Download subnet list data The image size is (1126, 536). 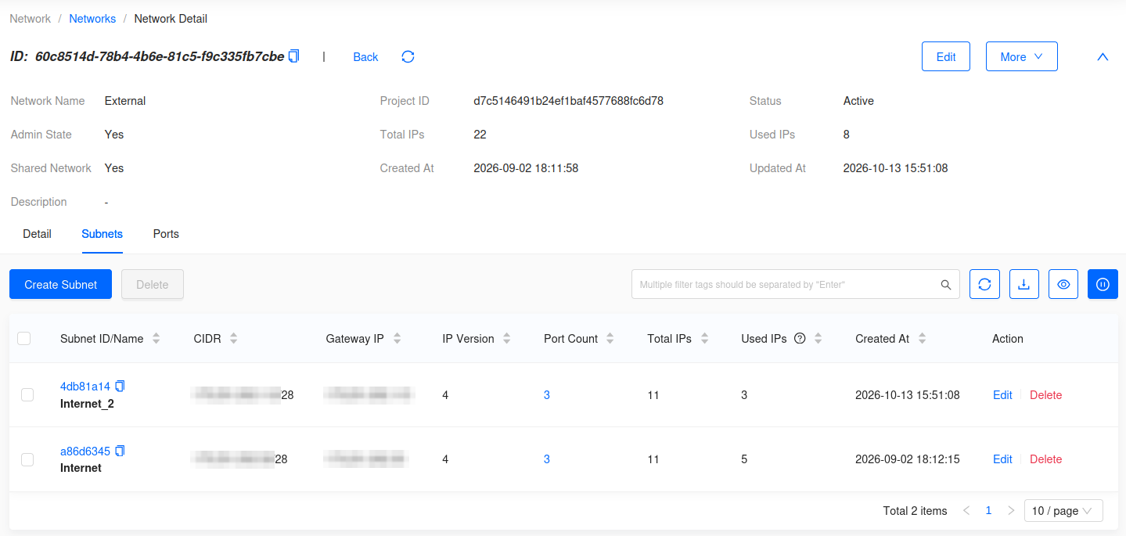coord(1023,284)
